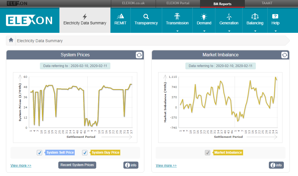Screen dimensions: 298x176
Task: Go to the home breadcrumb icon
Action: [11, 40]
